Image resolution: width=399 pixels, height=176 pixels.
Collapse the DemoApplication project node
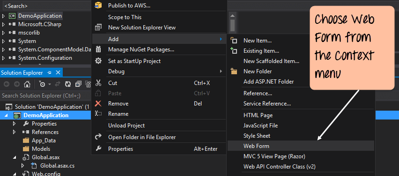tap(6, 116)
